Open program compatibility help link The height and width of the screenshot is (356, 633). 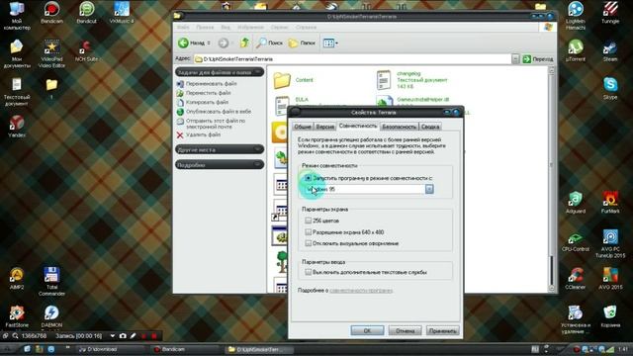pyautogui.click(x=361, y=290)
